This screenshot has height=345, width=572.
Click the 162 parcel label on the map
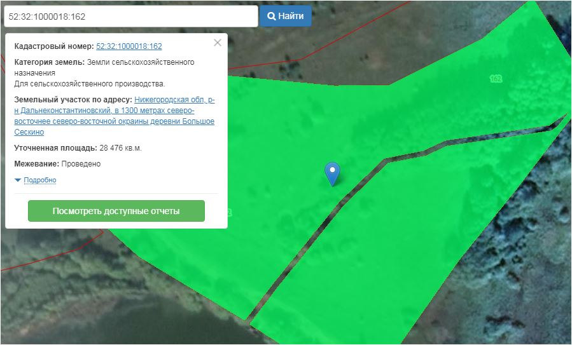[x=496, y=79]
